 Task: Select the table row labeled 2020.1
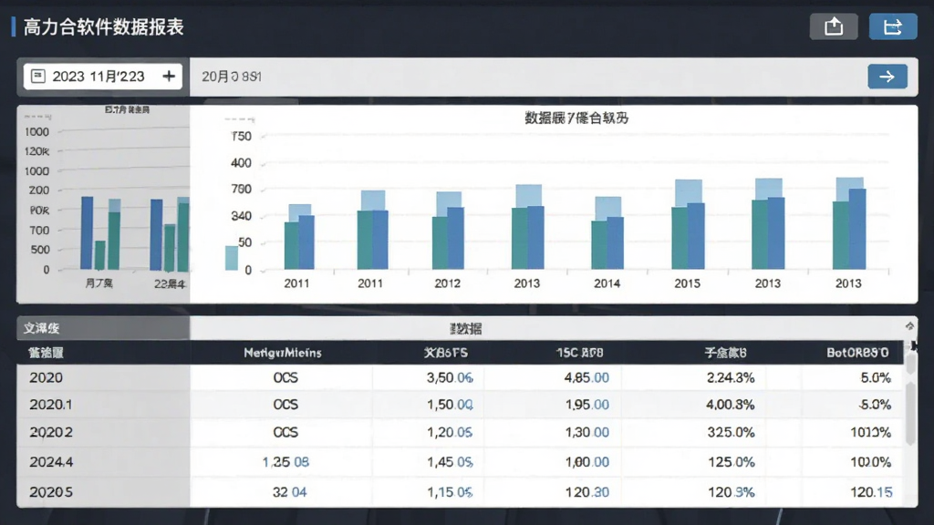(460, 405)
